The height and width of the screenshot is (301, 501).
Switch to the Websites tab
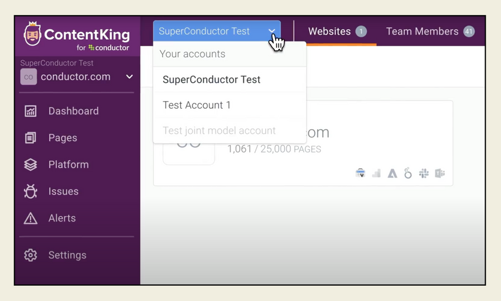point(337,32)
